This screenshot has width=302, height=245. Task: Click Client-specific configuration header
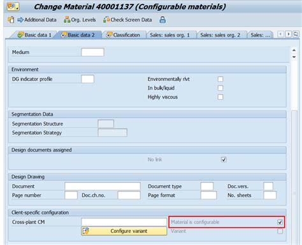147,213
